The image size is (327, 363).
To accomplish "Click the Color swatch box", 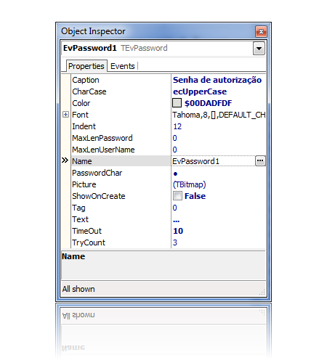I will point(177,103).
